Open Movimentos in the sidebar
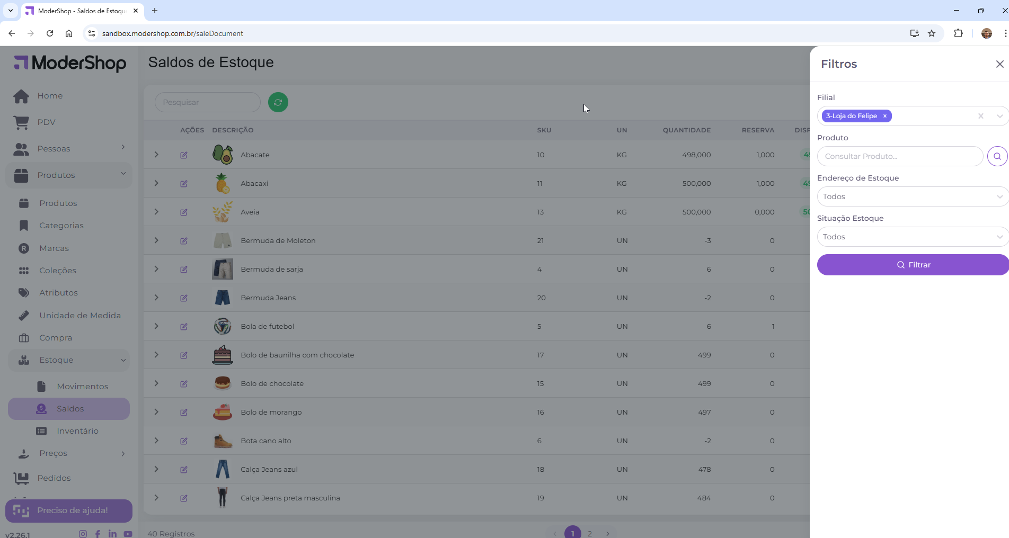The image size is (1009, 538). point(82,387)
